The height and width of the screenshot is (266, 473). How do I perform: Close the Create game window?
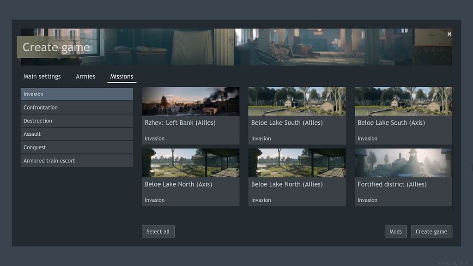449,34
